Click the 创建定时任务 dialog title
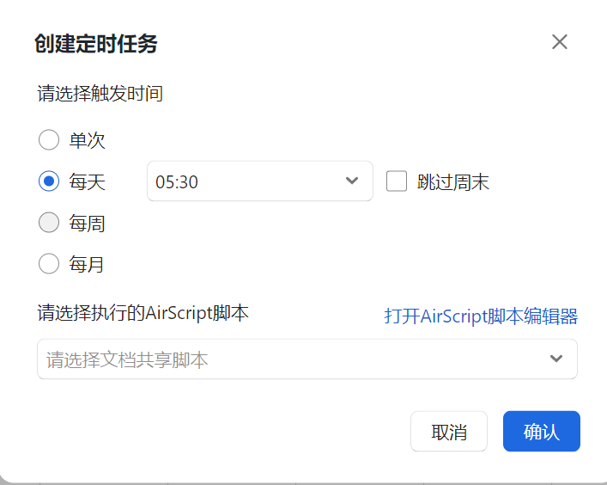This screenshot has width=607, height=485. [96, 44]
